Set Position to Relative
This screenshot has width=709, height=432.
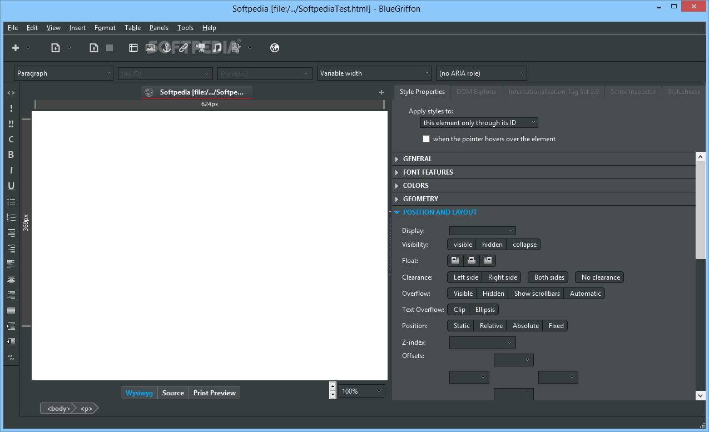coord(491,326)
